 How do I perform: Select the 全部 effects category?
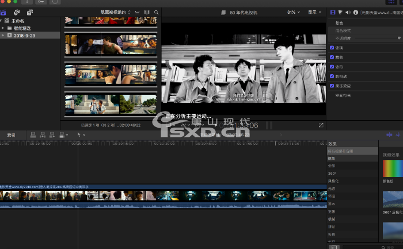(352, 166)
